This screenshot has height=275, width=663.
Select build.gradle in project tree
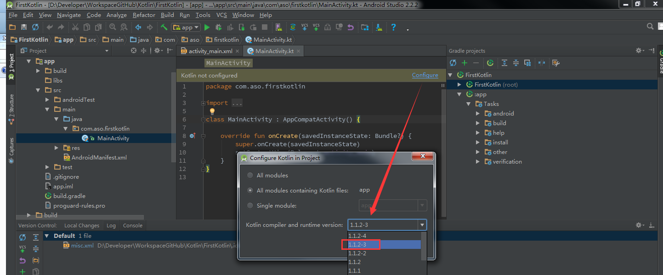click(x=65, y=196)
